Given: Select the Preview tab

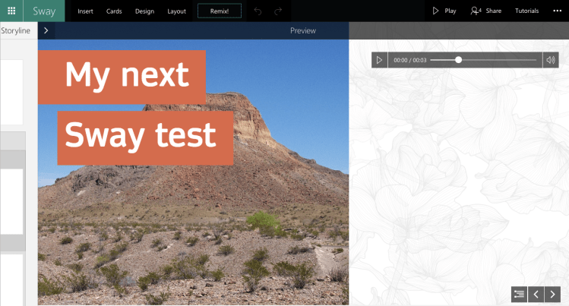Looking at the screenshot, I should click(x=303, y=31).
